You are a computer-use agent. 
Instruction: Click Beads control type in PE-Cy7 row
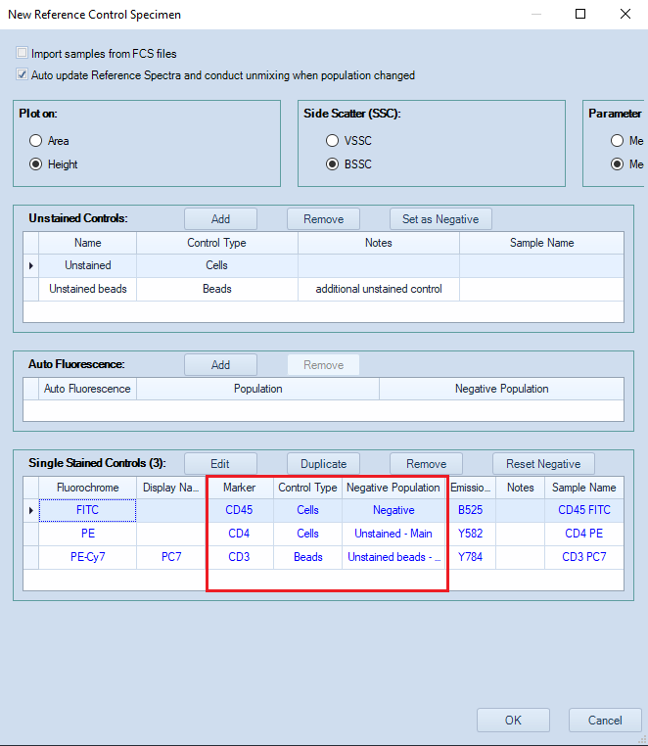point(307,557)
